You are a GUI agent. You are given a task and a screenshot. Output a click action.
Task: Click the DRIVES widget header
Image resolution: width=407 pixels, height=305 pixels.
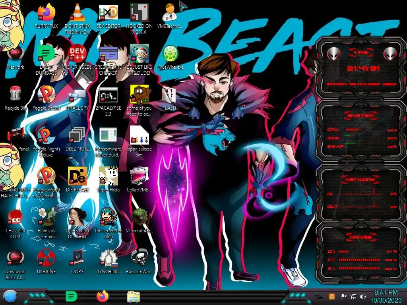point(361,237)
